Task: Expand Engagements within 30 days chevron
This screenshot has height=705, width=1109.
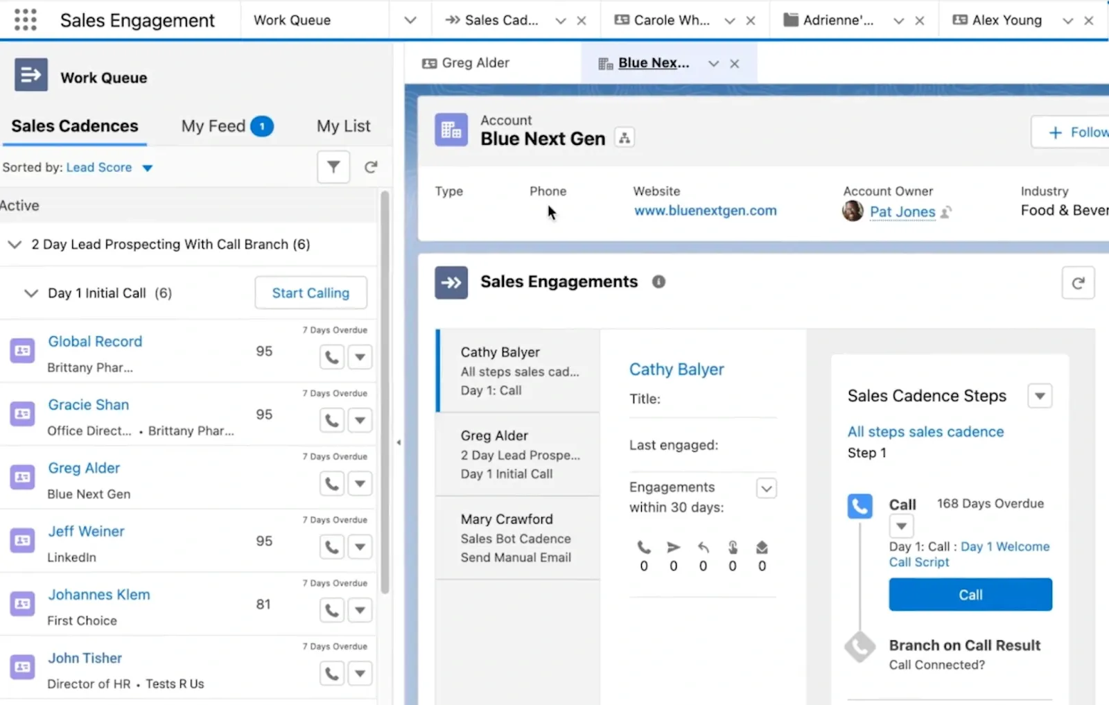Action: pos(766,488)
